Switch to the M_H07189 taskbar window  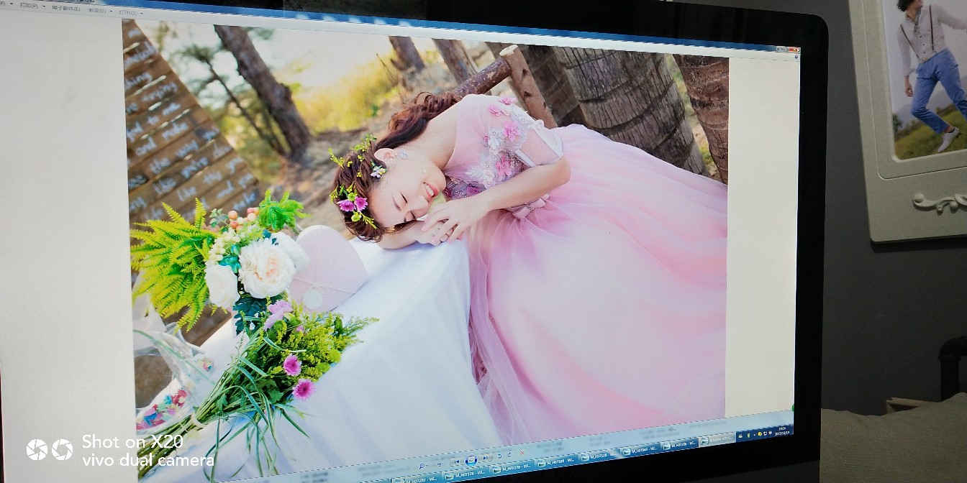pyautogui.click(x=555, y=464)
